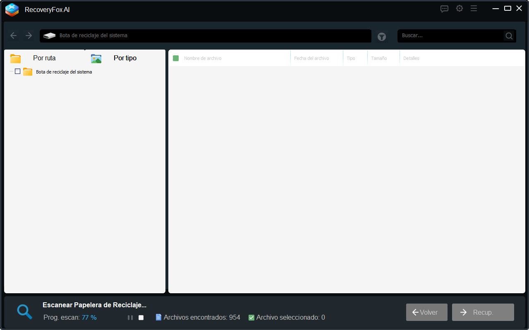Pause the scan in progress
Viewport: 529px width, 330px height.
pyautogui.click(x=130, y=318)
